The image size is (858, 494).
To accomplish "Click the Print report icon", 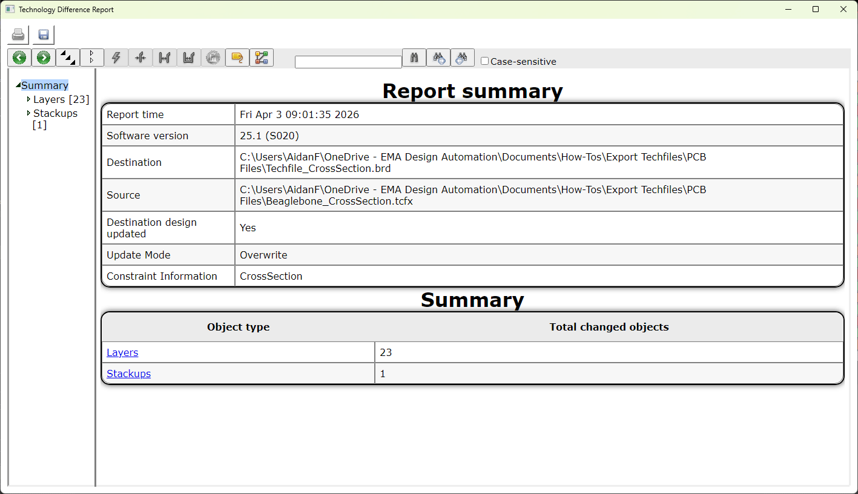I will (18, 35).
